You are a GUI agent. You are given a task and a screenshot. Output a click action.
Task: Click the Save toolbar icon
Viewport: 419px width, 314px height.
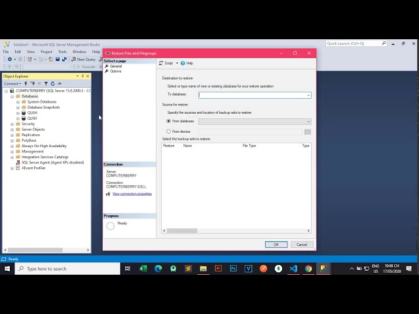coord(58,60)
